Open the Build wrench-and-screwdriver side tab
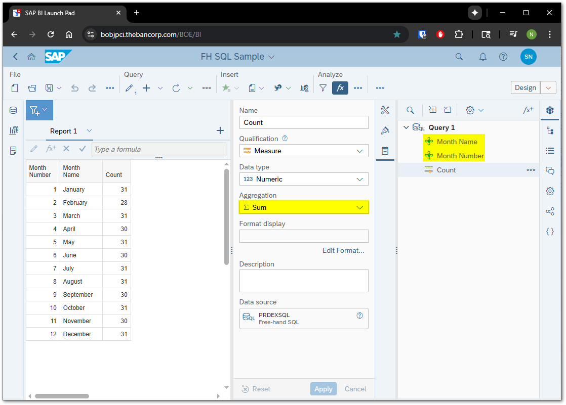Image resolution: width=566 pixels, height=405 pixels. pyautogui.click(x=385, y=110)
